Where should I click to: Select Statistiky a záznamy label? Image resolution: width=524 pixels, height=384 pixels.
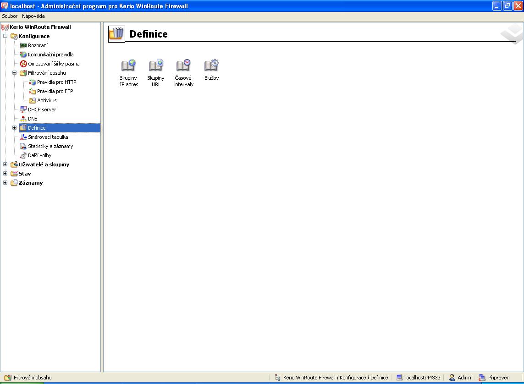[50, 146]
